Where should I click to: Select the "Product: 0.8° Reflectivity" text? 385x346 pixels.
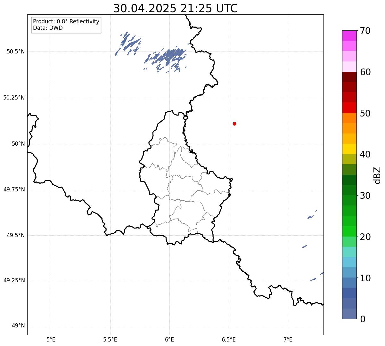(x=66, y=21)
